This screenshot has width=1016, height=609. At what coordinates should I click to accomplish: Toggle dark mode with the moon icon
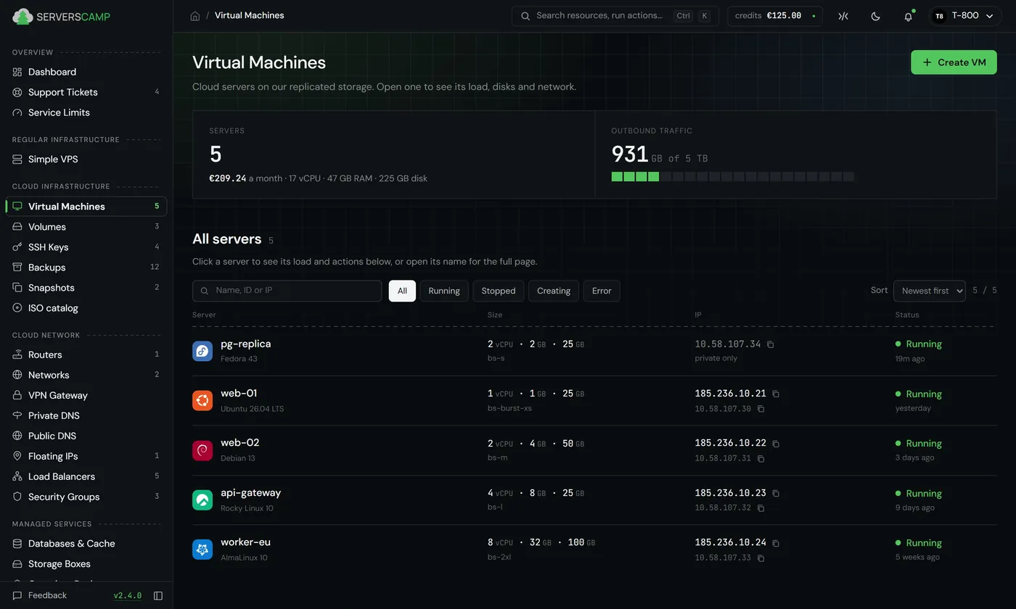[x=875, y=16]
